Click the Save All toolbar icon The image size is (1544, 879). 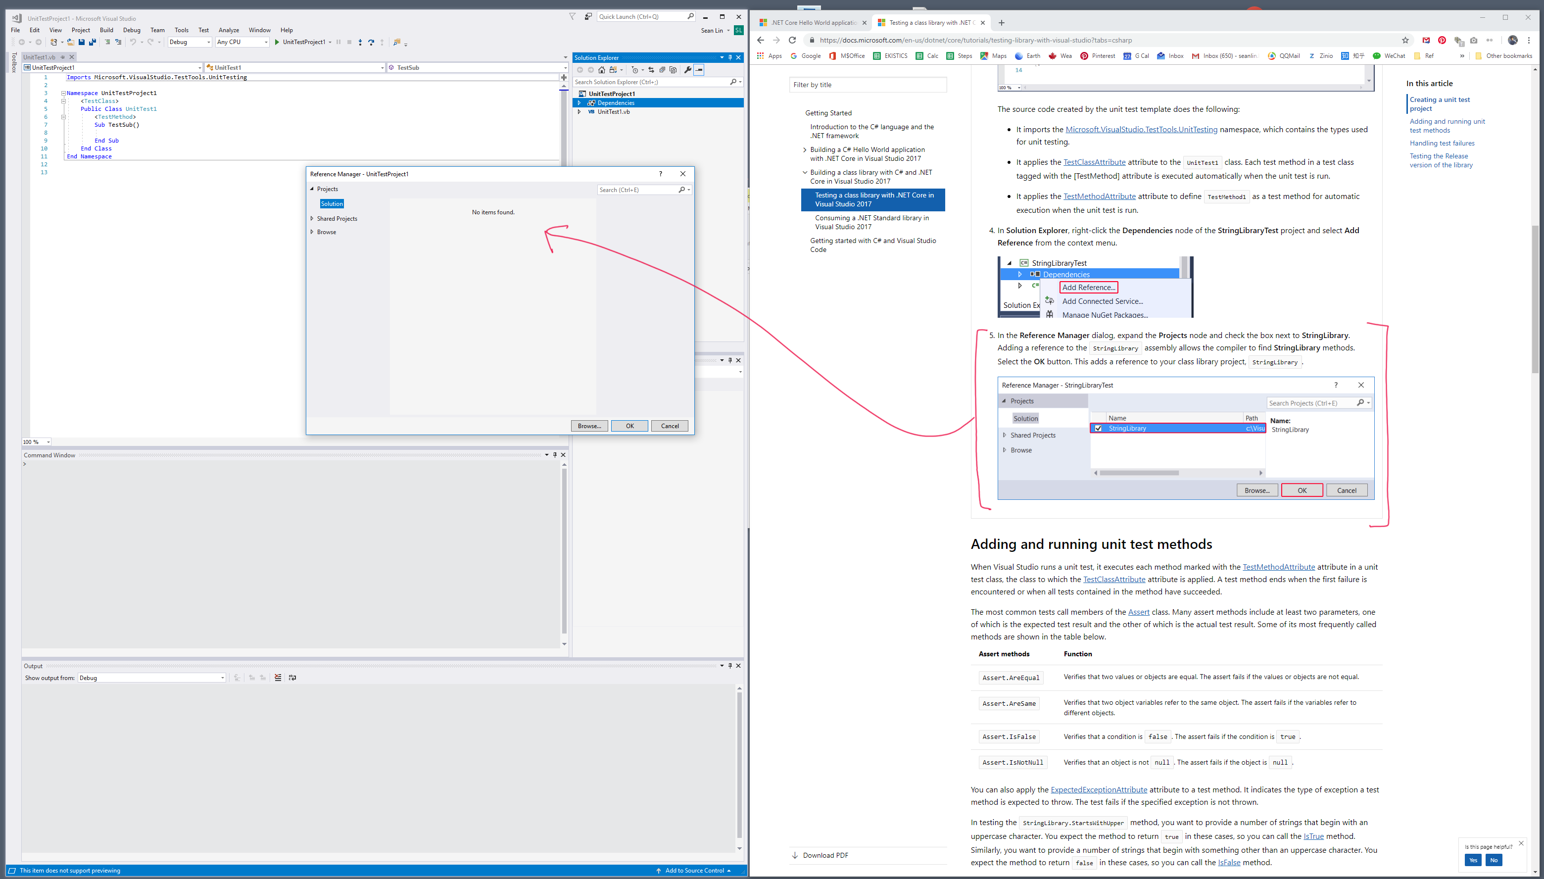tap(93, 42)
